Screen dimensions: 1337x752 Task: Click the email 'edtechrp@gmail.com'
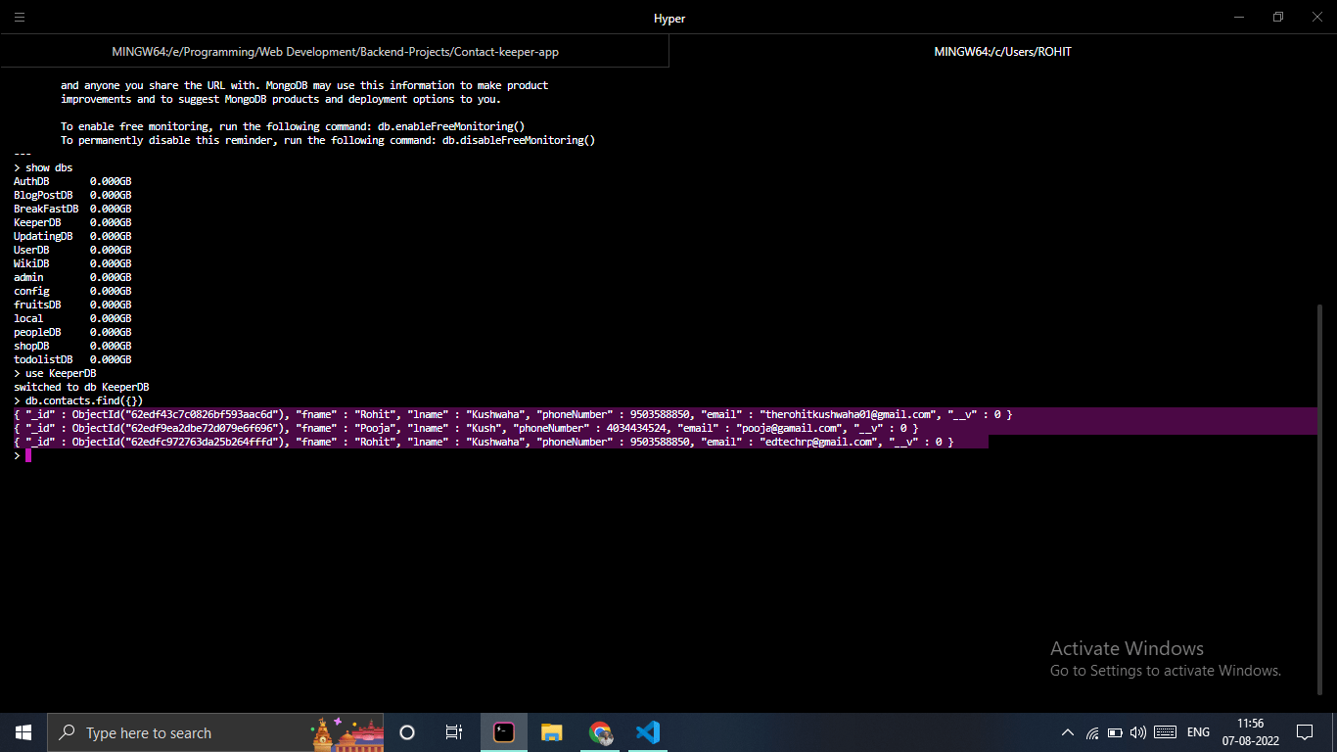816,442
